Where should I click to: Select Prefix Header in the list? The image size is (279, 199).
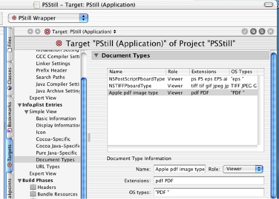point(52,70)
